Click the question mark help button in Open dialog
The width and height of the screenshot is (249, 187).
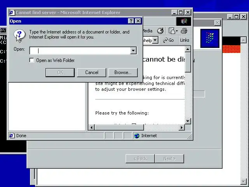point(131,21)
